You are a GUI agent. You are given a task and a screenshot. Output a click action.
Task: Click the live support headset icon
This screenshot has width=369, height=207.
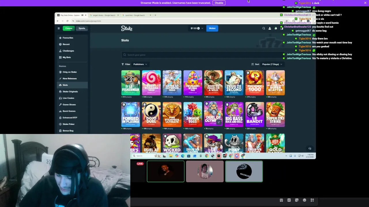310,149
